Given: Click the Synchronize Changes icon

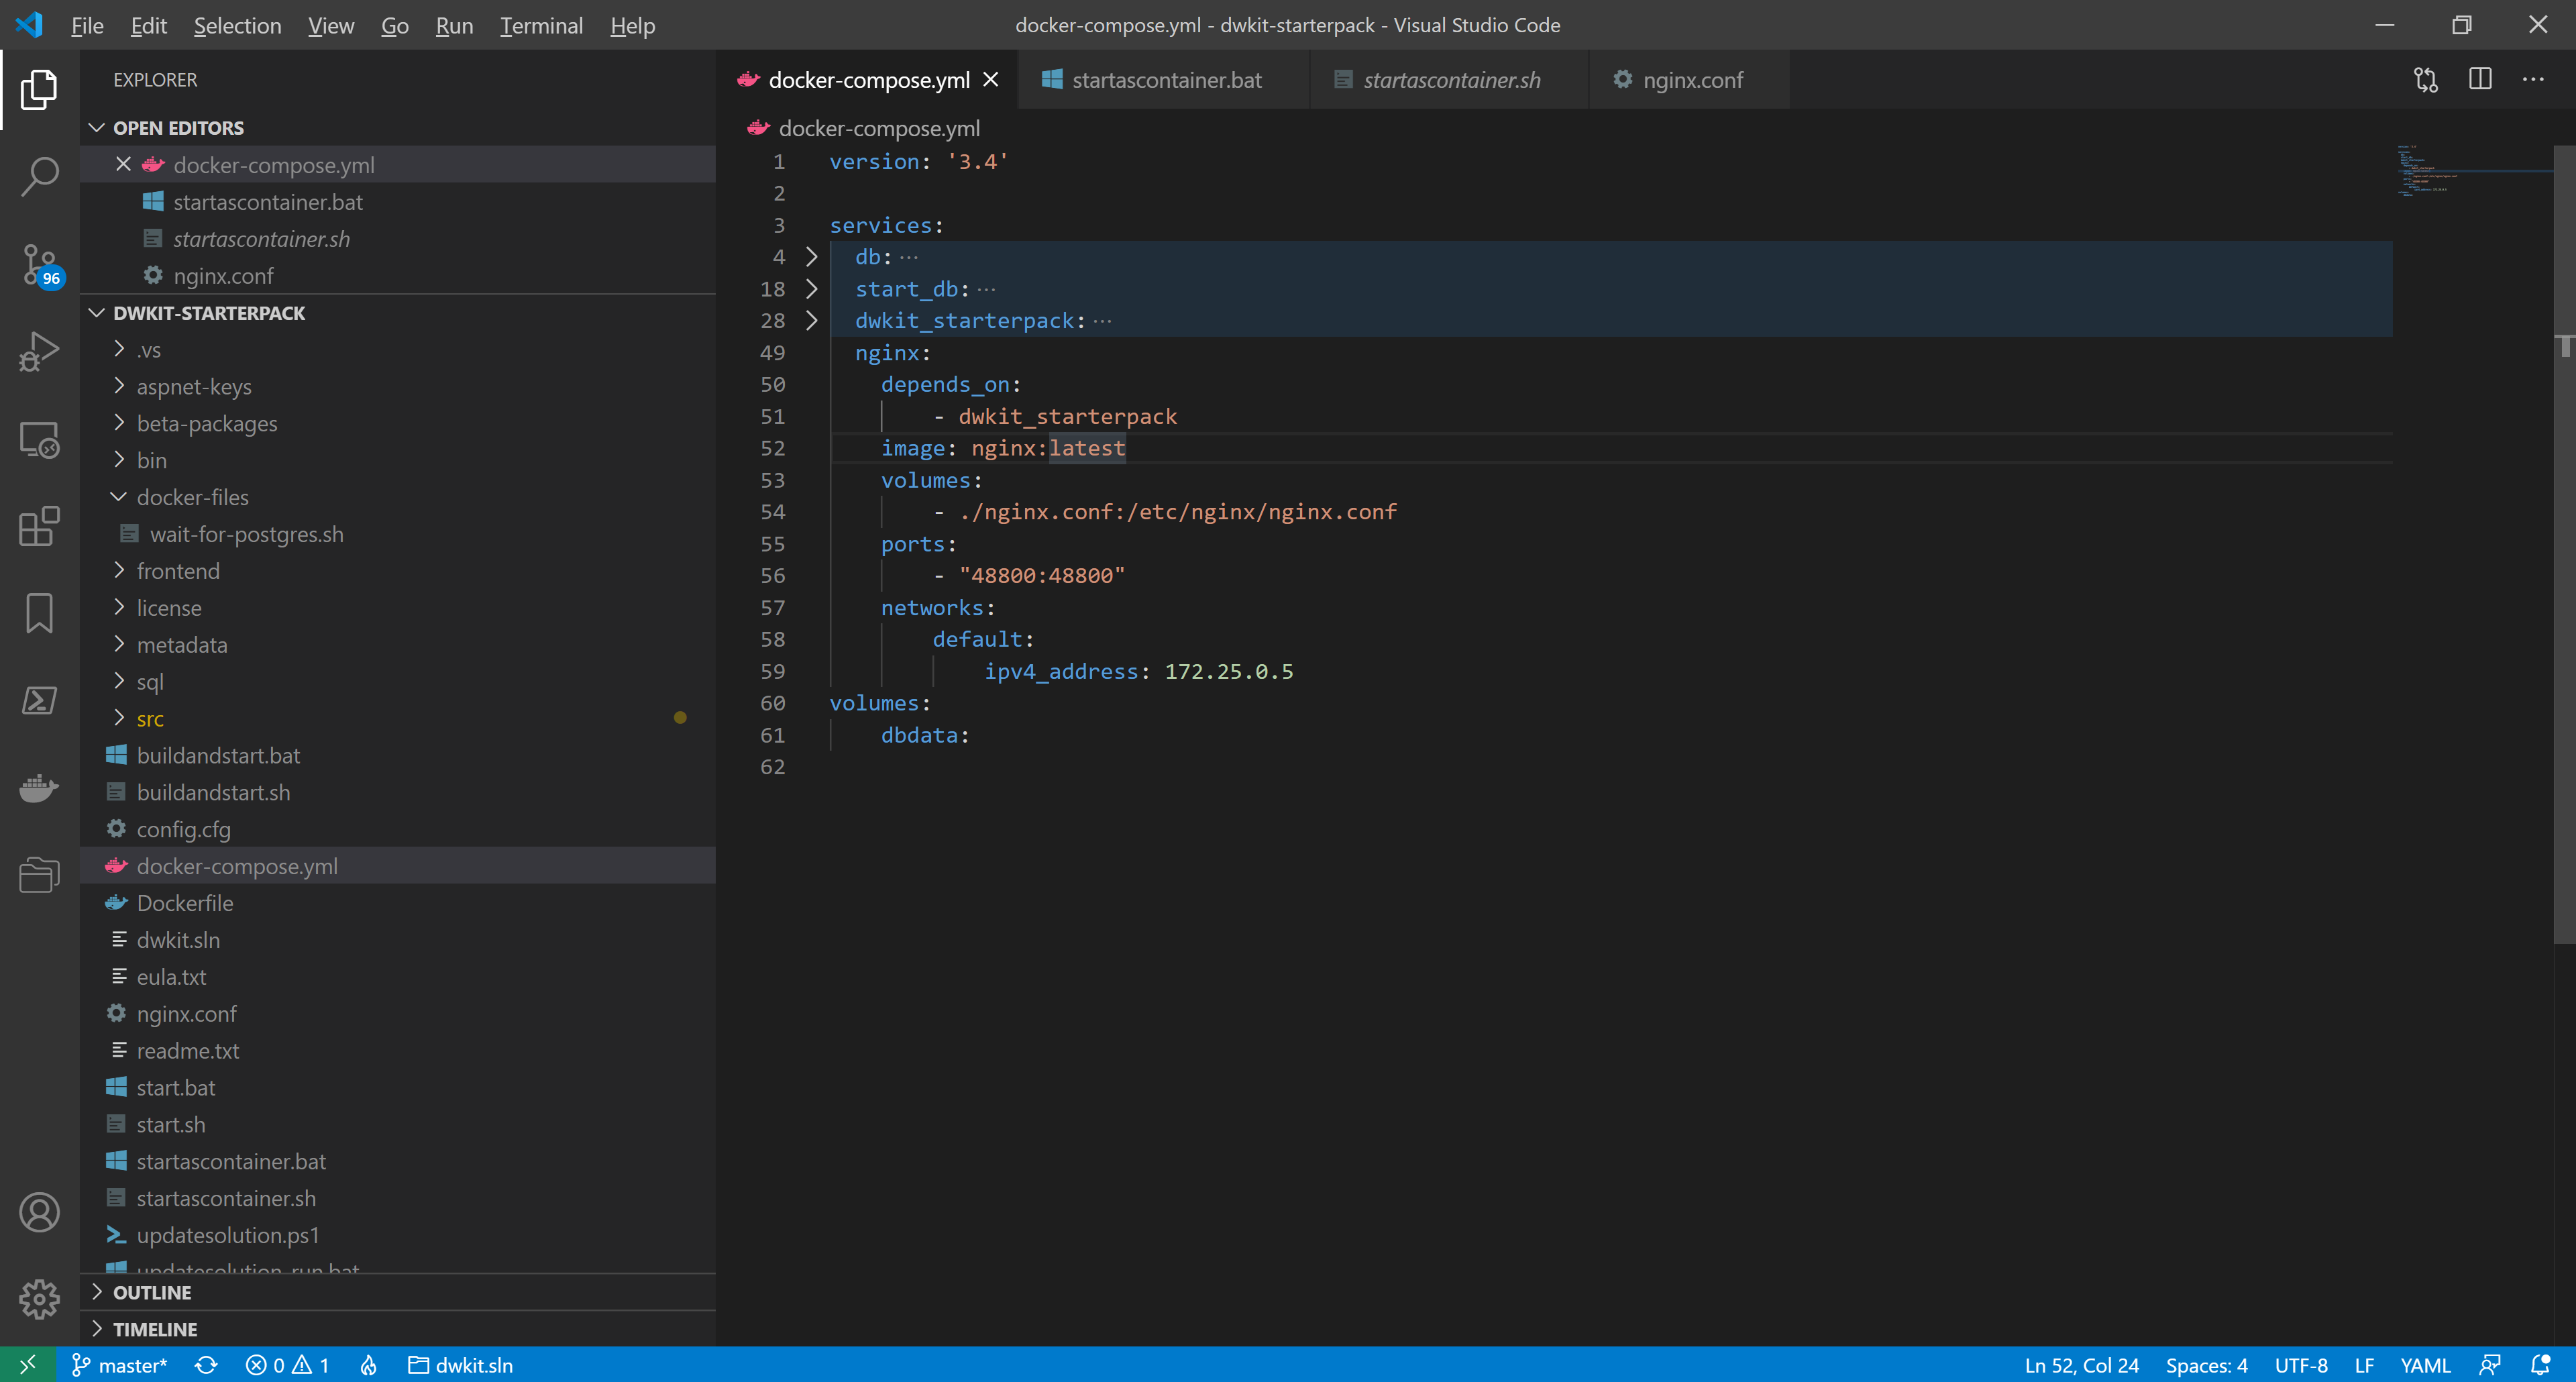Looking at the screenshot, I should (206, 1364).
